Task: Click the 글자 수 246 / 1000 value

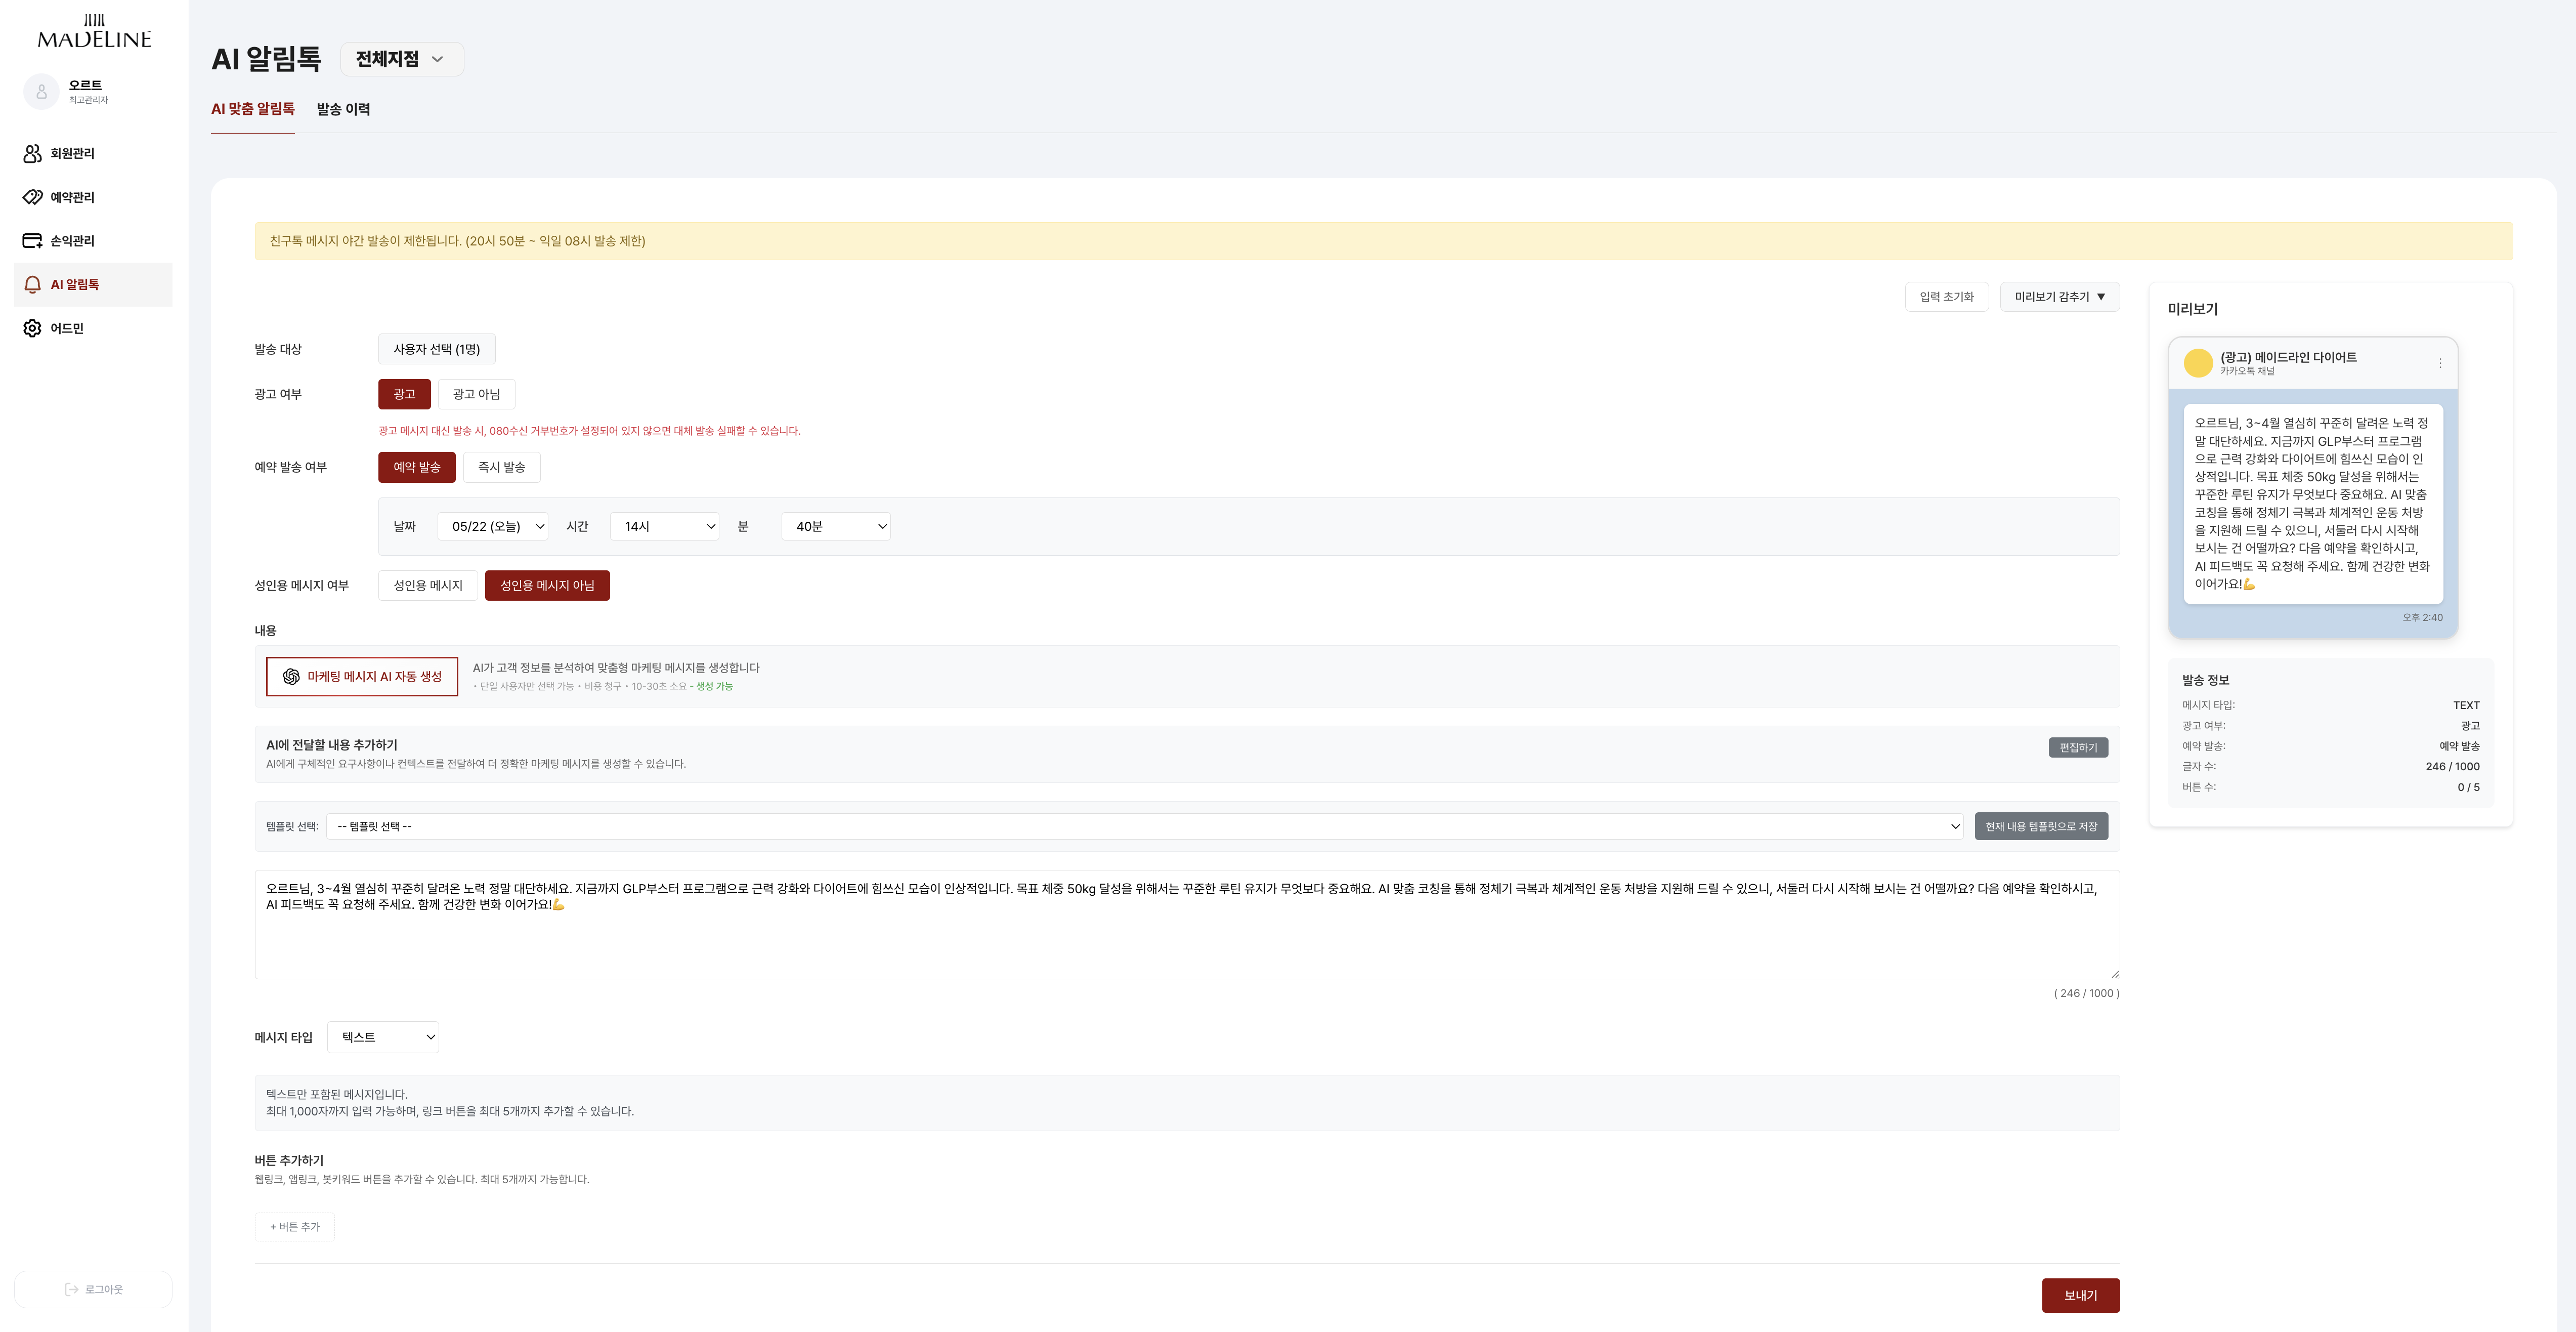Action: pos(2452,767)
